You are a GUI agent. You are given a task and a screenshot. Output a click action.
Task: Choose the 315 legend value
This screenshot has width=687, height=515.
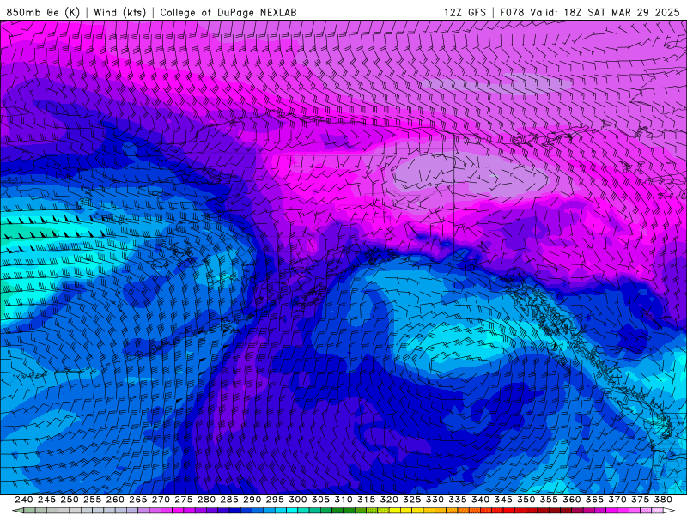(366, 500)
